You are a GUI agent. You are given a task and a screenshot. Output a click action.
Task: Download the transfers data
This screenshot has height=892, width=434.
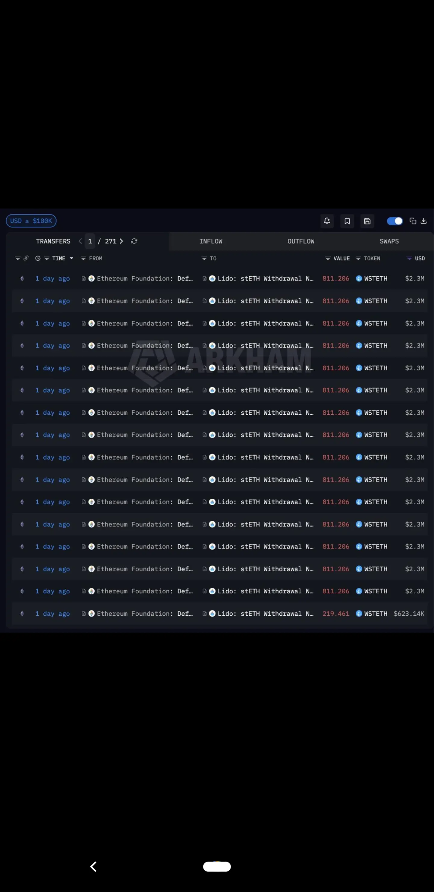[x=423, y=221]
